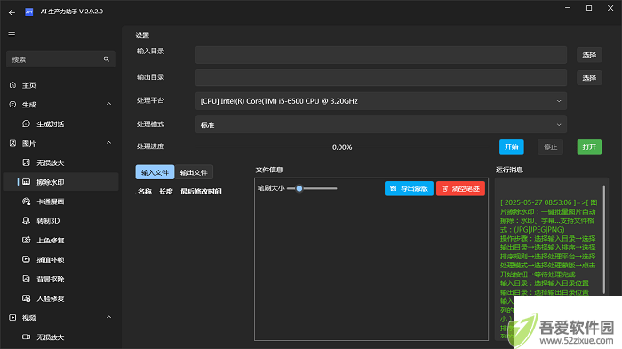Click the 视频 section icon
Image resolution: width=622 pixels, height=349 pixels.
click(12, 318)
